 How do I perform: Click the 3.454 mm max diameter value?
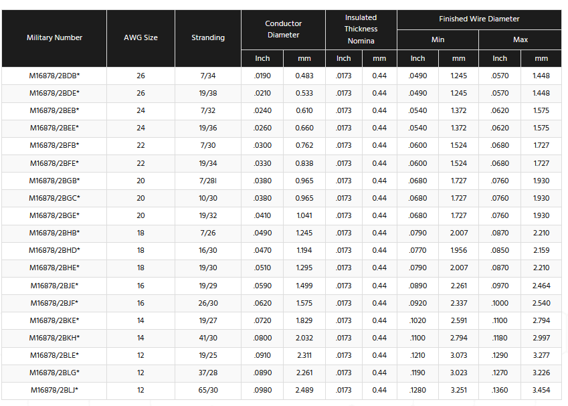[541, 390]
